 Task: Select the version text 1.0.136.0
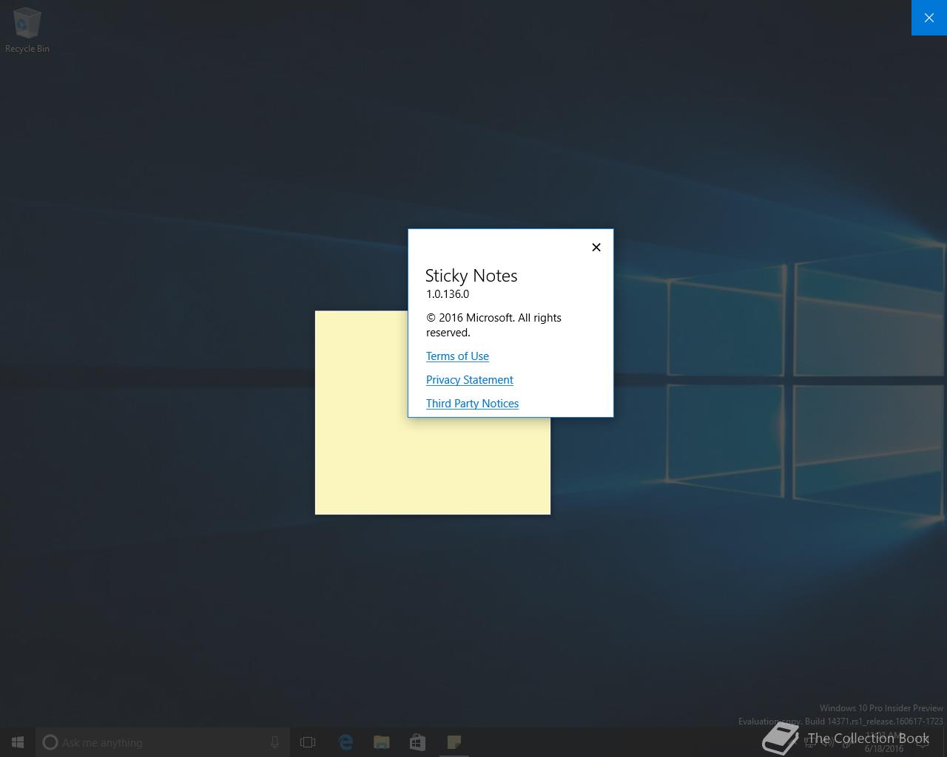coord(448,294)
